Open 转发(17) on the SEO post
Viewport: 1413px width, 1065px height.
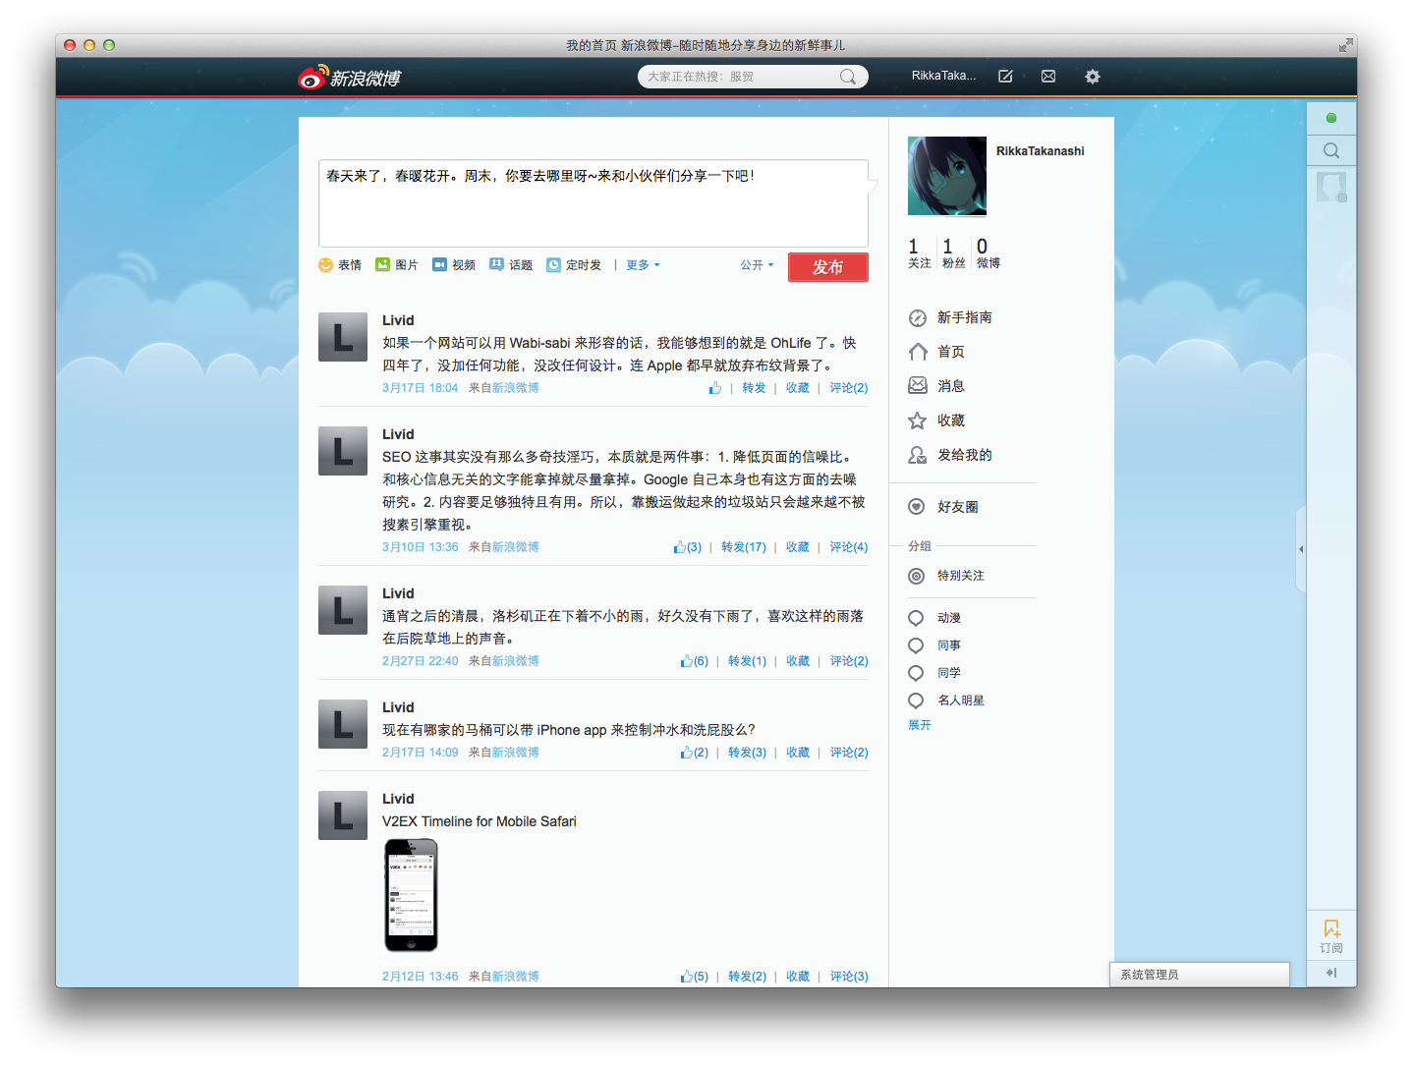(744, 547)
